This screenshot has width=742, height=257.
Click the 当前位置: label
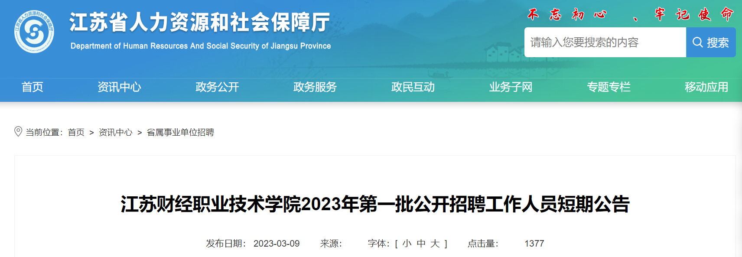45,132
